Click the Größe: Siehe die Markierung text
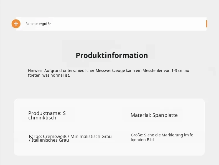 pos(162,137)
